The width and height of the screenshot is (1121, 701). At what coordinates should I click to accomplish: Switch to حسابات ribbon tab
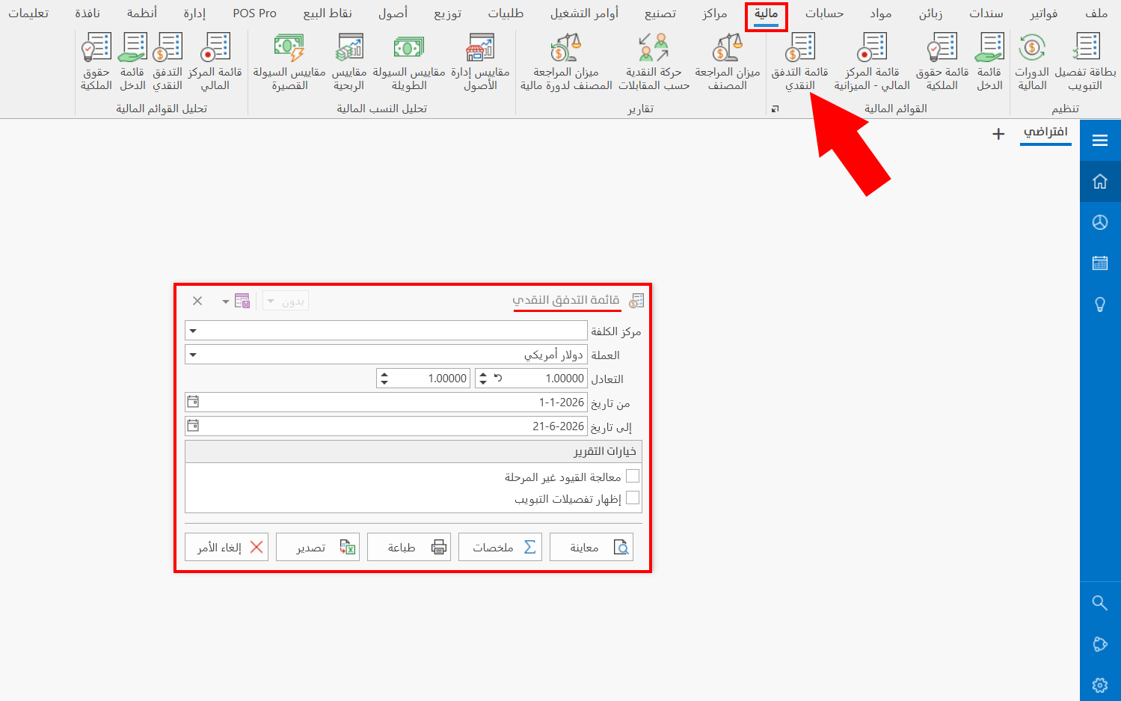(825, 13)
